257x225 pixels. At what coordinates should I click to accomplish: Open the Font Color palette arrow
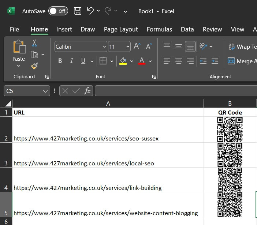click(x=150, y=61)
